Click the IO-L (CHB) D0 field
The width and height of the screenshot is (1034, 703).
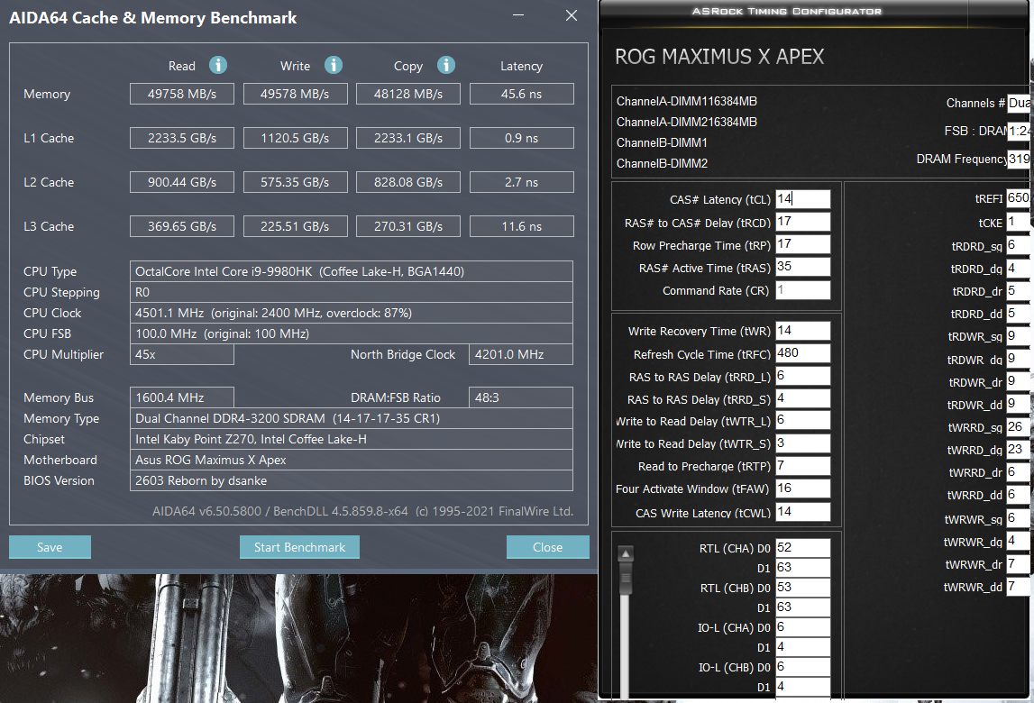pos(802,667)
